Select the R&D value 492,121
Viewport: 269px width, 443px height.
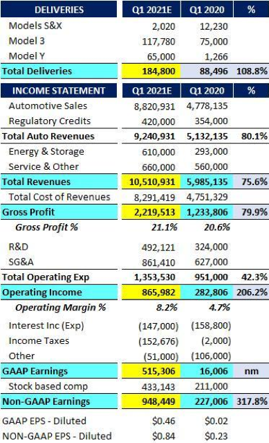pos(158,247)
